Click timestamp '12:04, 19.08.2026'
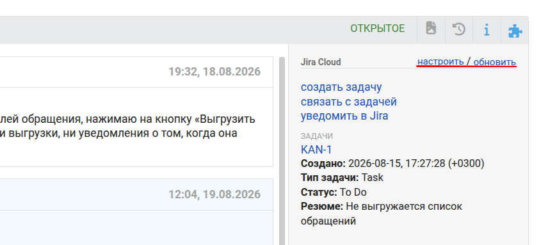 [214, 194]
